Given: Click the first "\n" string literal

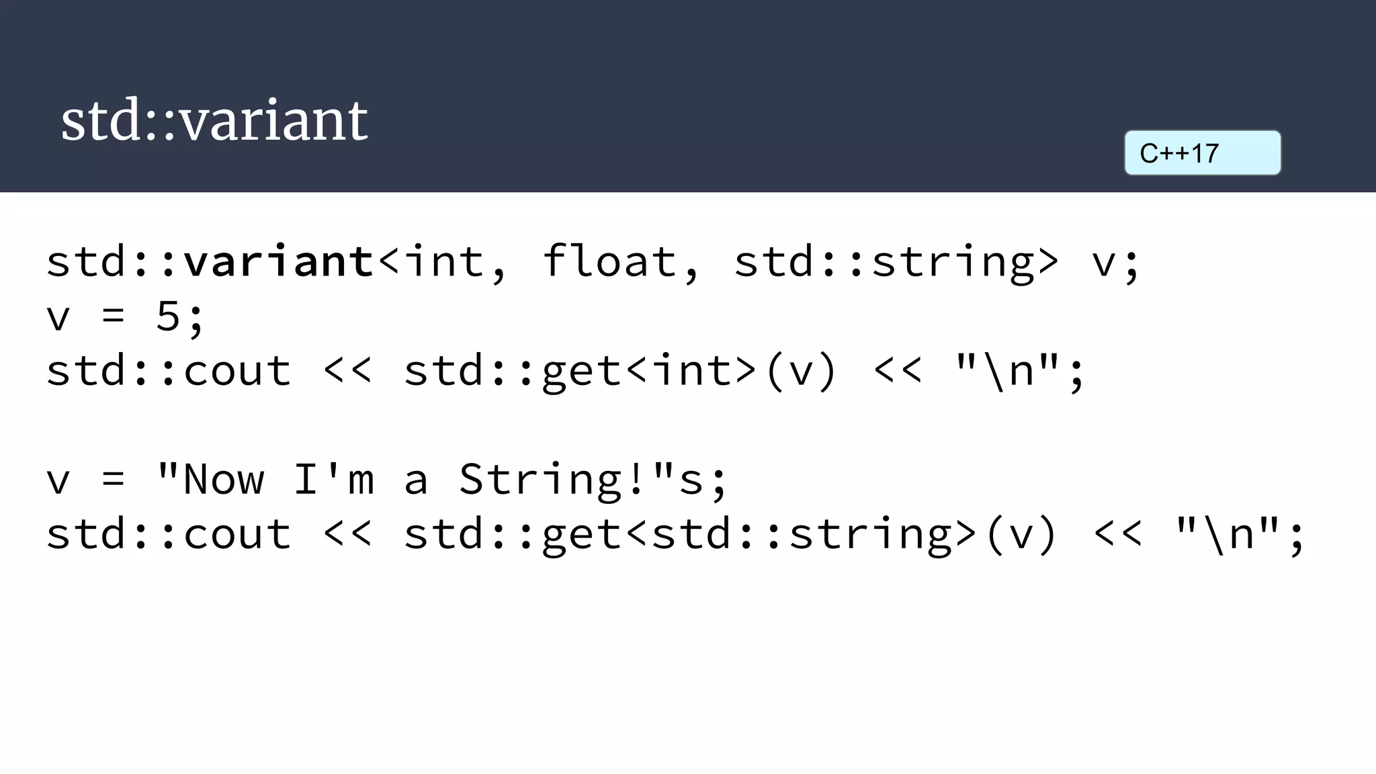Looking at the screenshot, I should (x=1007, y=370).
